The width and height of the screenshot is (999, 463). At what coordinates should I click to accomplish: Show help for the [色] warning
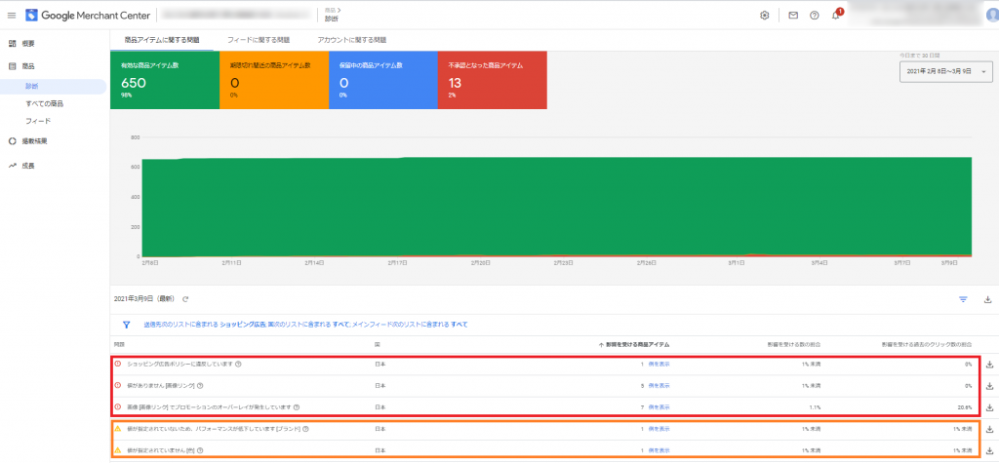tap(199, 449)
